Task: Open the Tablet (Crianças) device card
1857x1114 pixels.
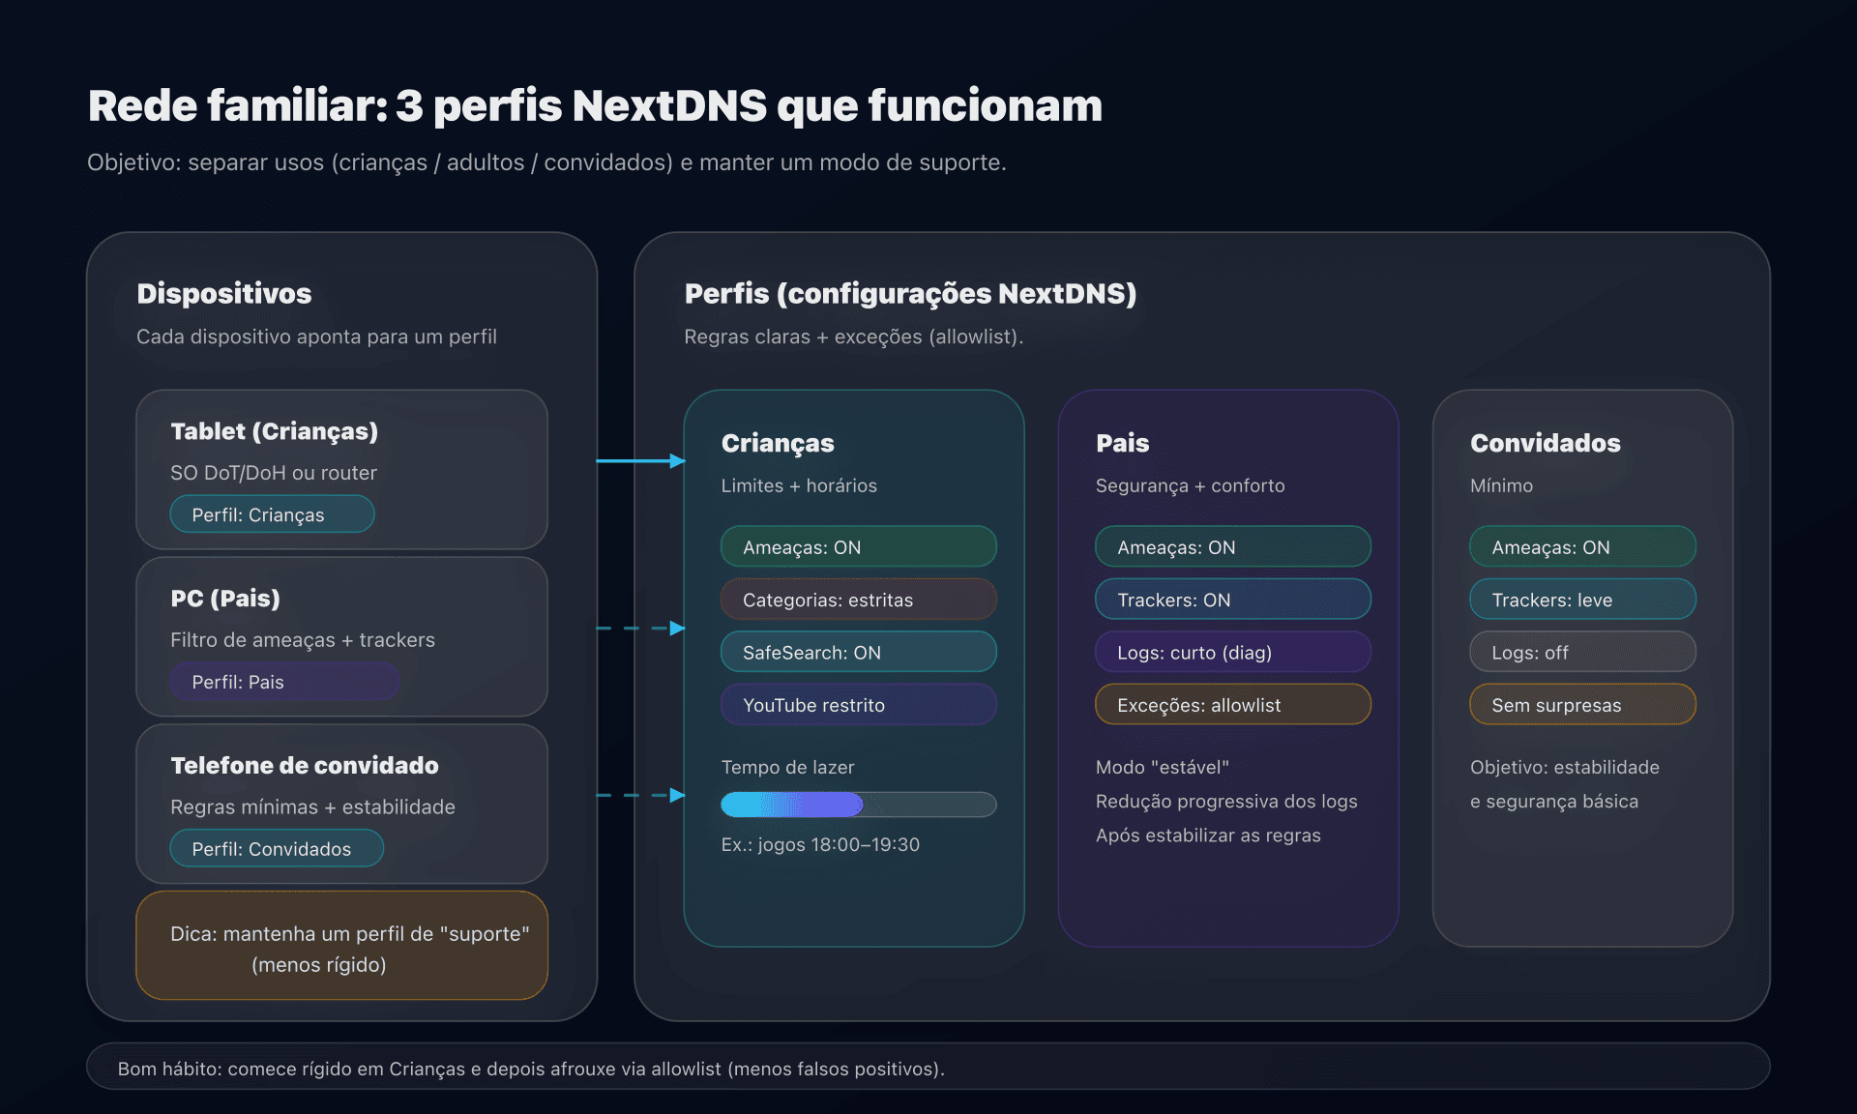Action: 341,470
